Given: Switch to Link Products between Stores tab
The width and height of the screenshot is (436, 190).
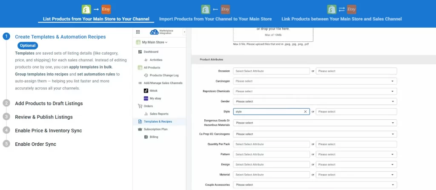Looking at the screenshot, I should [341, 19].
